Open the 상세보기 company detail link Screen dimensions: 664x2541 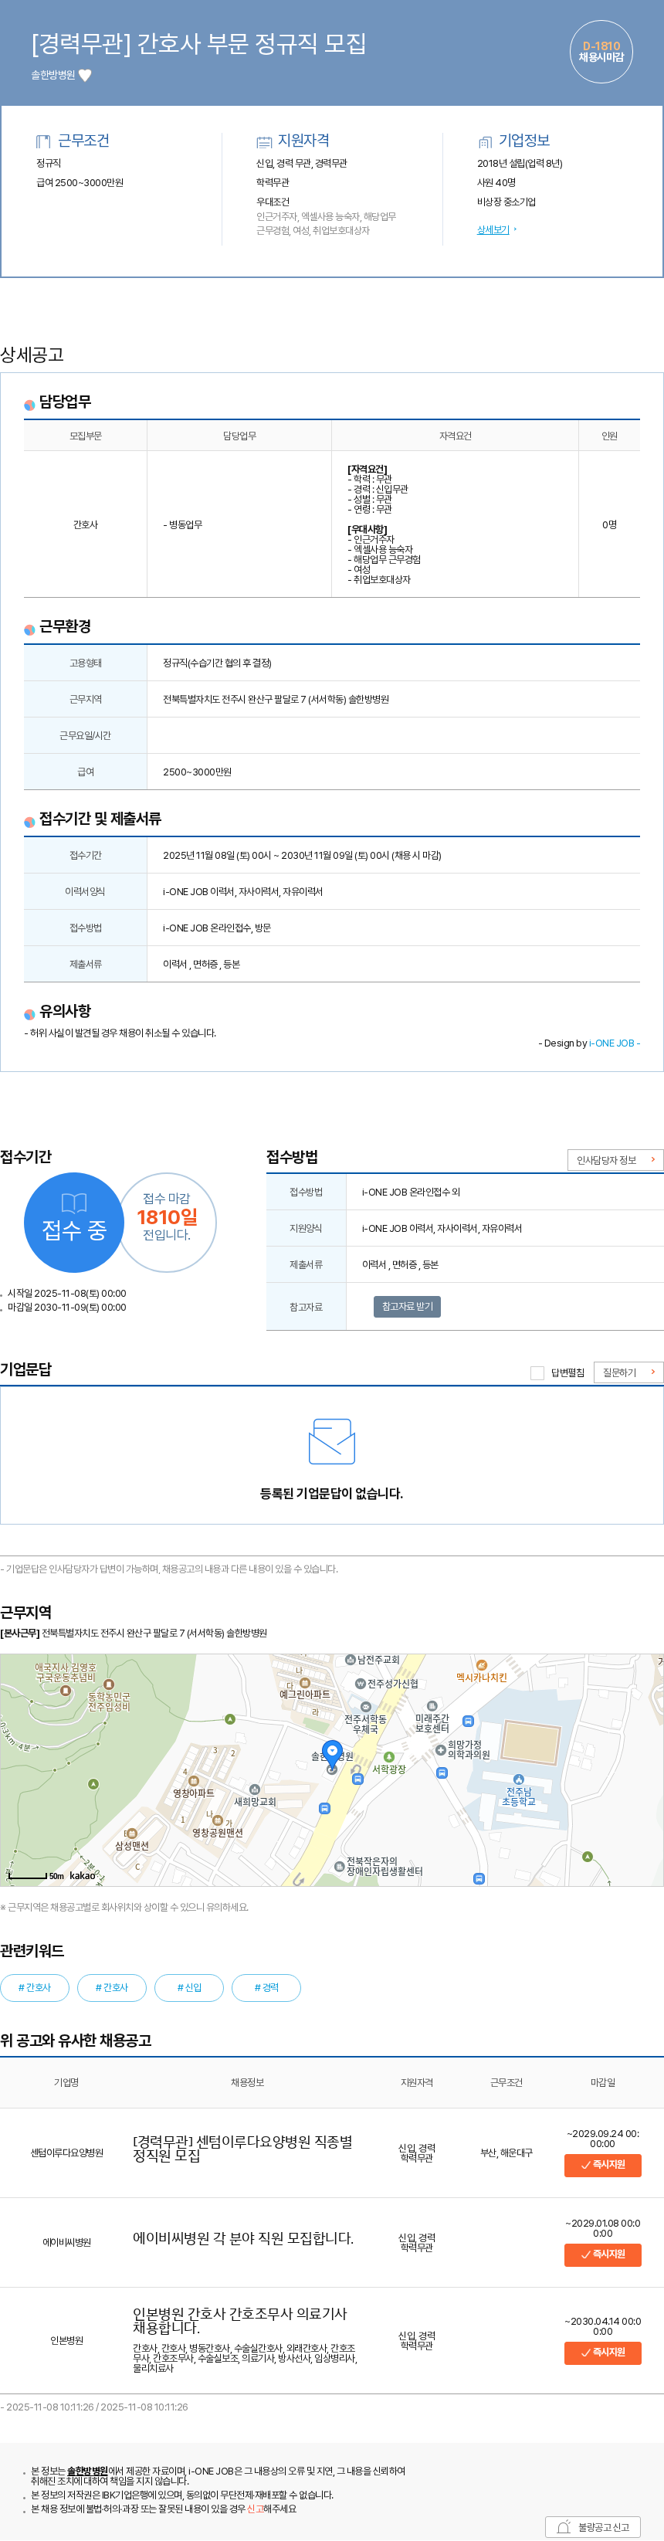tap(493, 230)
